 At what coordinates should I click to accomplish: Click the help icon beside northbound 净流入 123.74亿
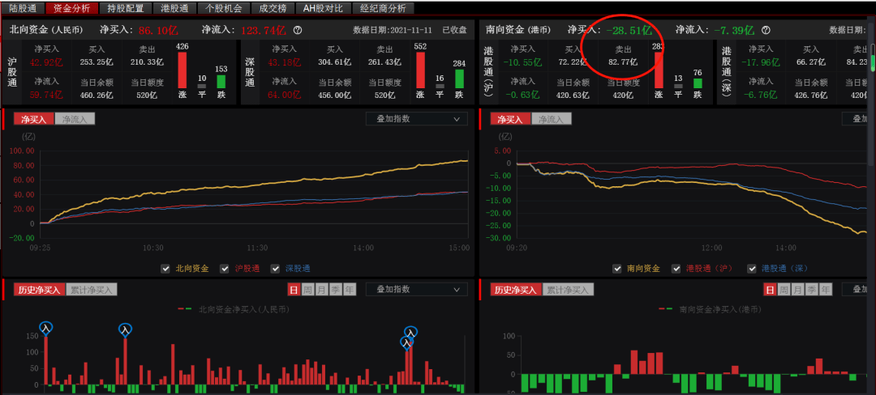coord(298,31)
